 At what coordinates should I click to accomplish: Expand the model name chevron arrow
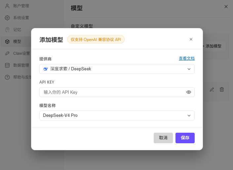(189, 116)
